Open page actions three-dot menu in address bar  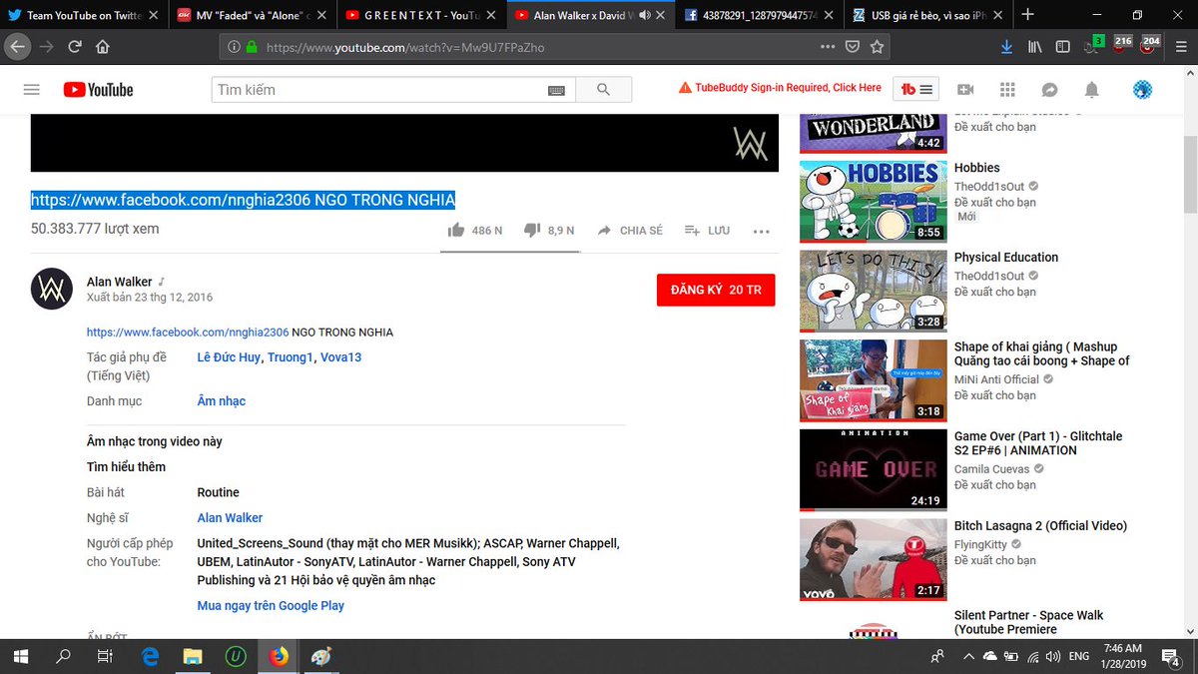pyautogui.click(x=828, y=46)
